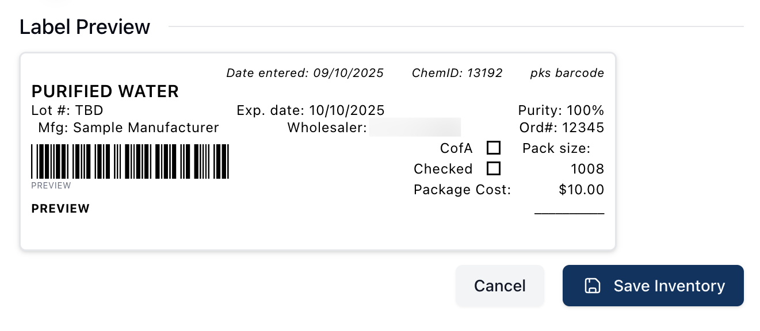Image resolution: width=760 pixels, height=331 pixels.
Task: Click the floppy disk save icon
Action: click(593, 286)
